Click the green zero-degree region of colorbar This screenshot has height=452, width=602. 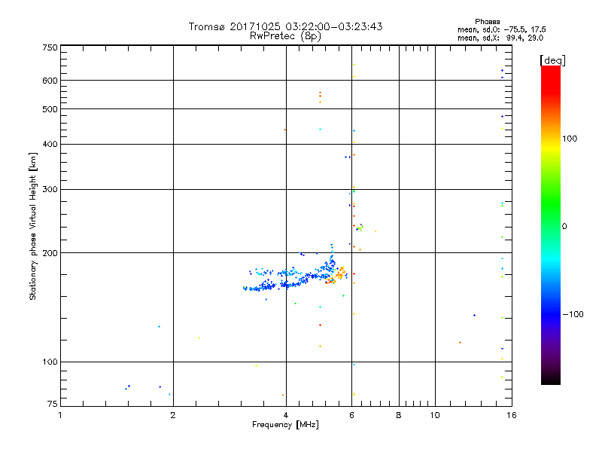point(551,226)
